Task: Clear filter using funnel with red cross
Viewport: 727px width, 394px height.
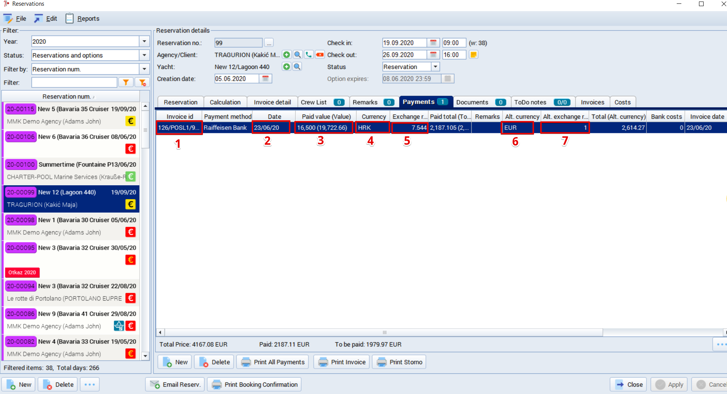Action: point(142,82)
